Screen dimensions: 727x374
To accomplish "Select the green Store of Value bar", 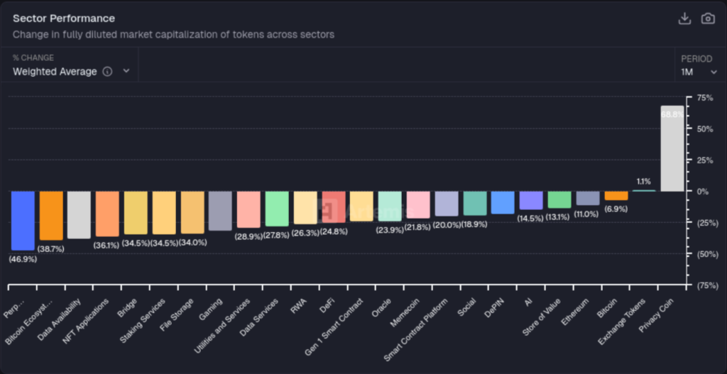I will point(559,199).
